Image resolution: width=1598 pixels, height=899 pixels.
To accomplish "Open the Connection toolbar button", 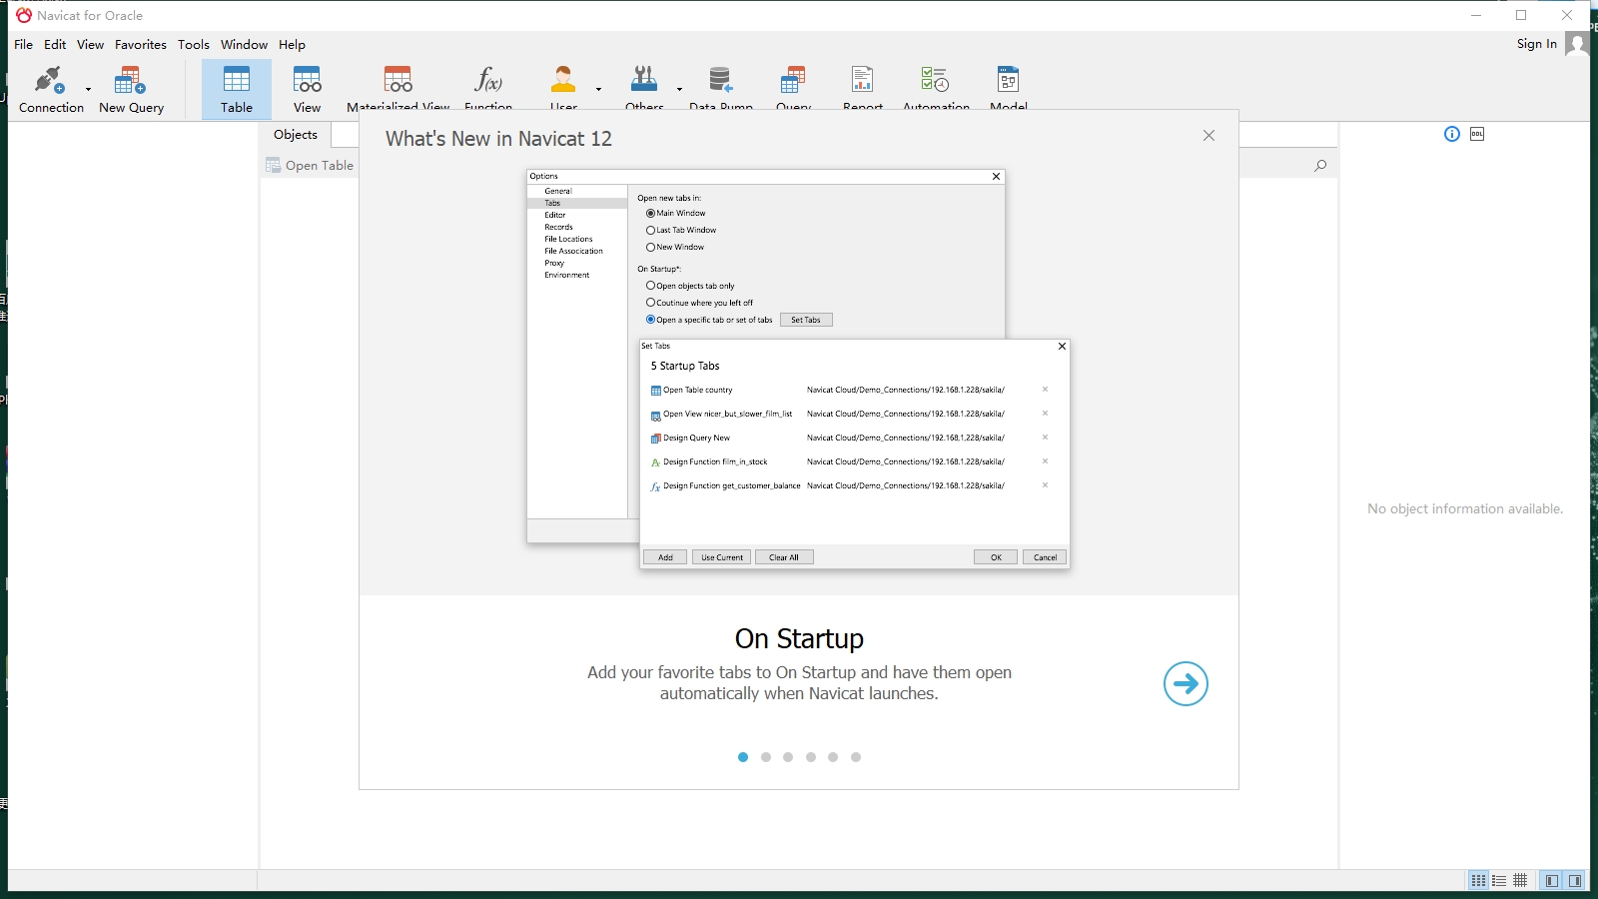I will pos(51,90).
